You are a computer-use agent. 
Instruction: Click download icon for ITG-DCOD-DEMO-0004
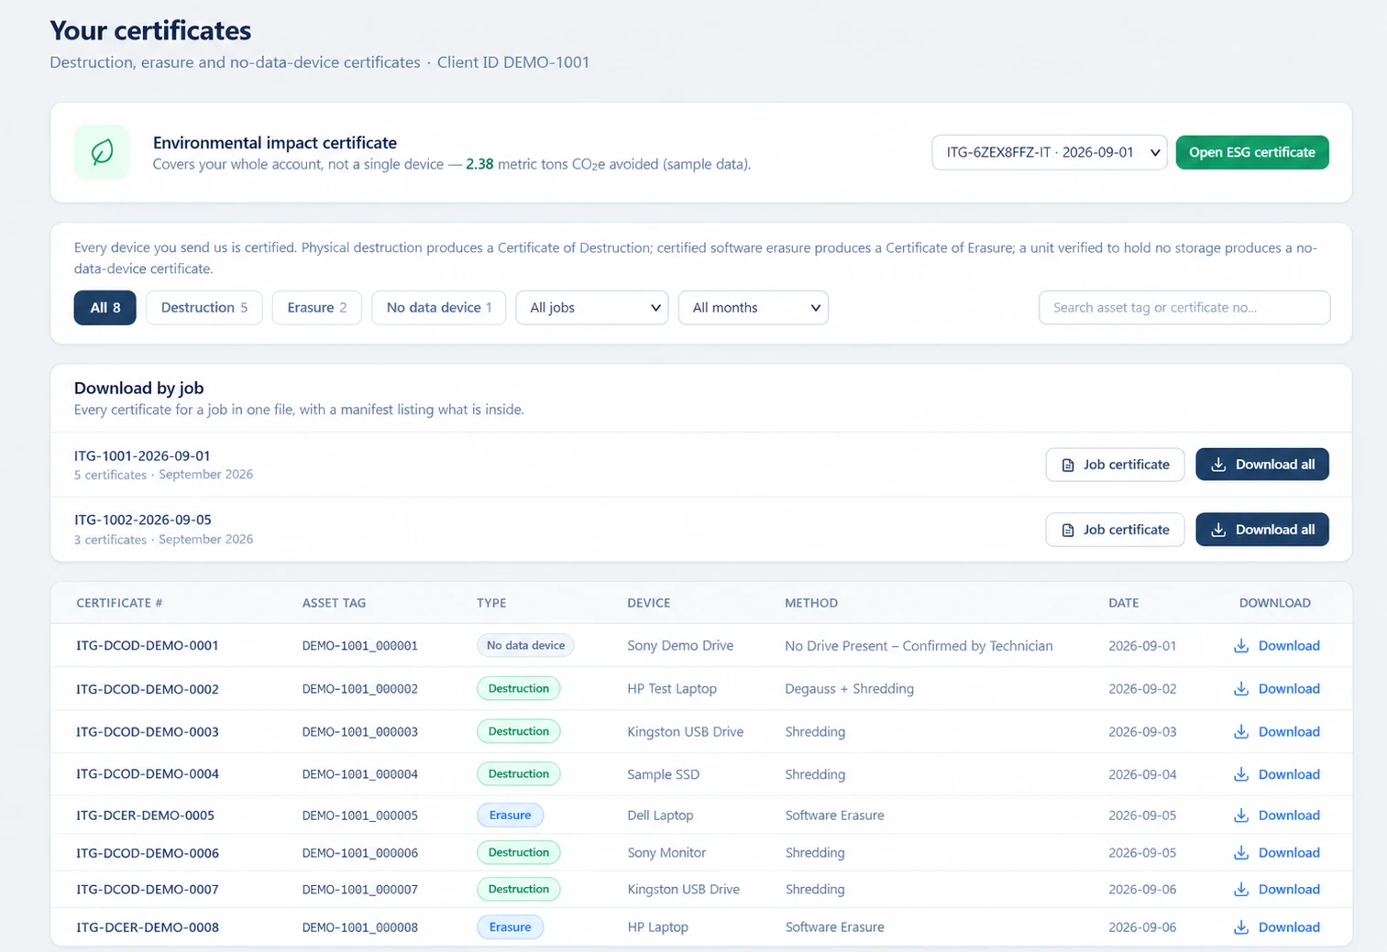pyautogui.click(x=1241, y=774)
